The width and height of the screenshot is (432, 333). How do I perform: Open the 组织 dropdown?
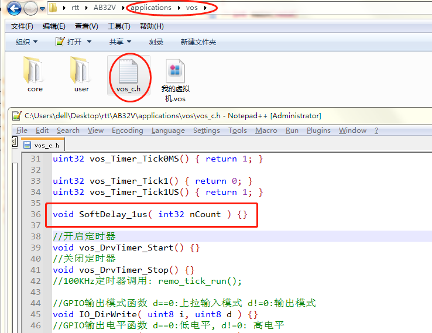(26, 42)
